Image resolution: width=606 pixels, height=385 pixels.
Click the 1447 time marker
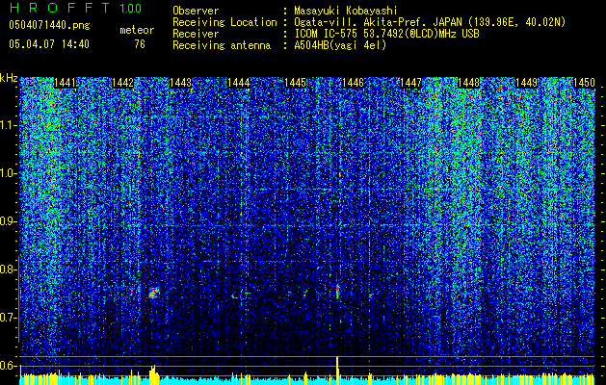point(410,83)
